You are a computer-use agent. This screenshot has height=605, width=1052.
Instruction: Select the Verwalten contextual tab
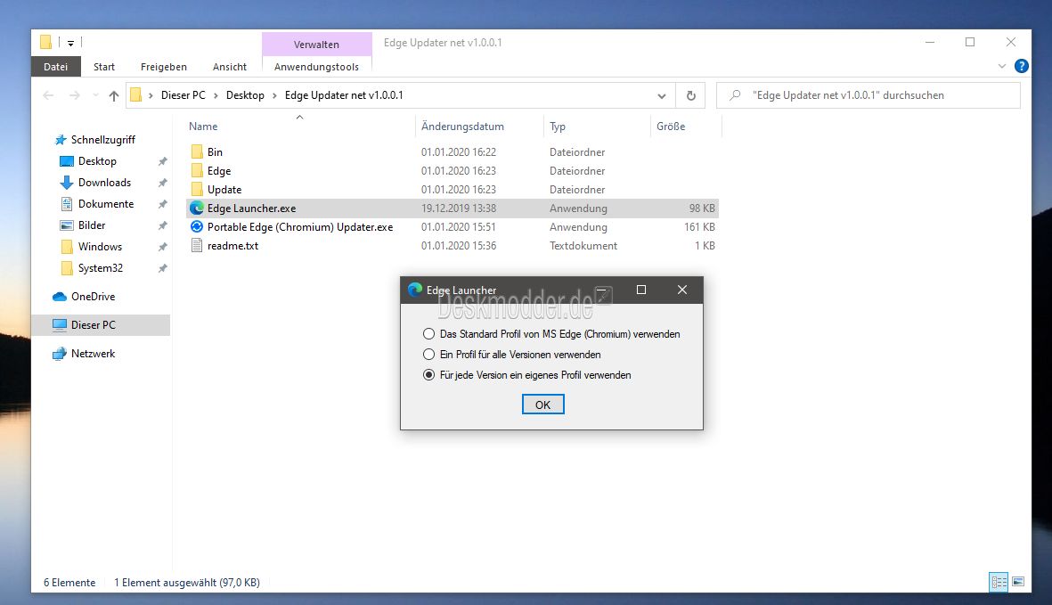click(x=316, y=45)
